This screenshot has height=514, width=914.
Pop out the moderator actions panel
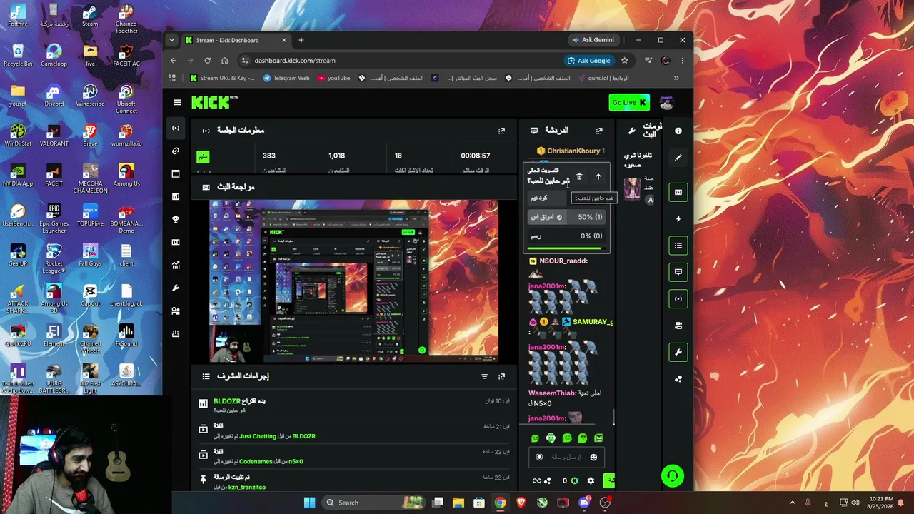501,376
